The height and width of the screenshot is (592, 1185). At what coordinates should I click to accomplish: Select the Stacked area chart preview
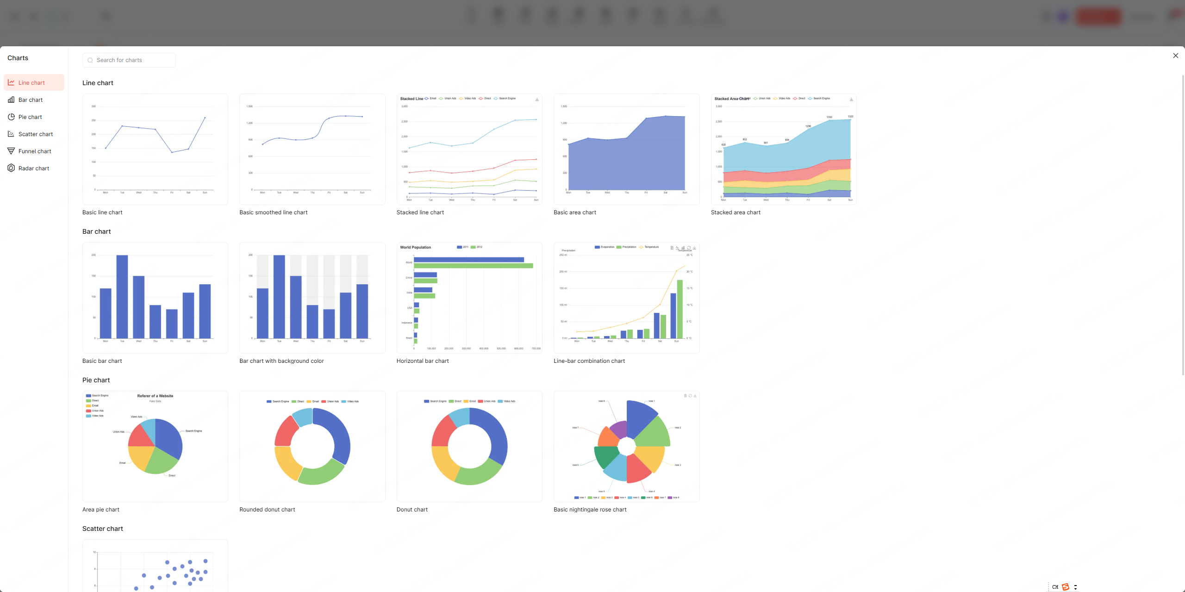click(x=783, y=149)
